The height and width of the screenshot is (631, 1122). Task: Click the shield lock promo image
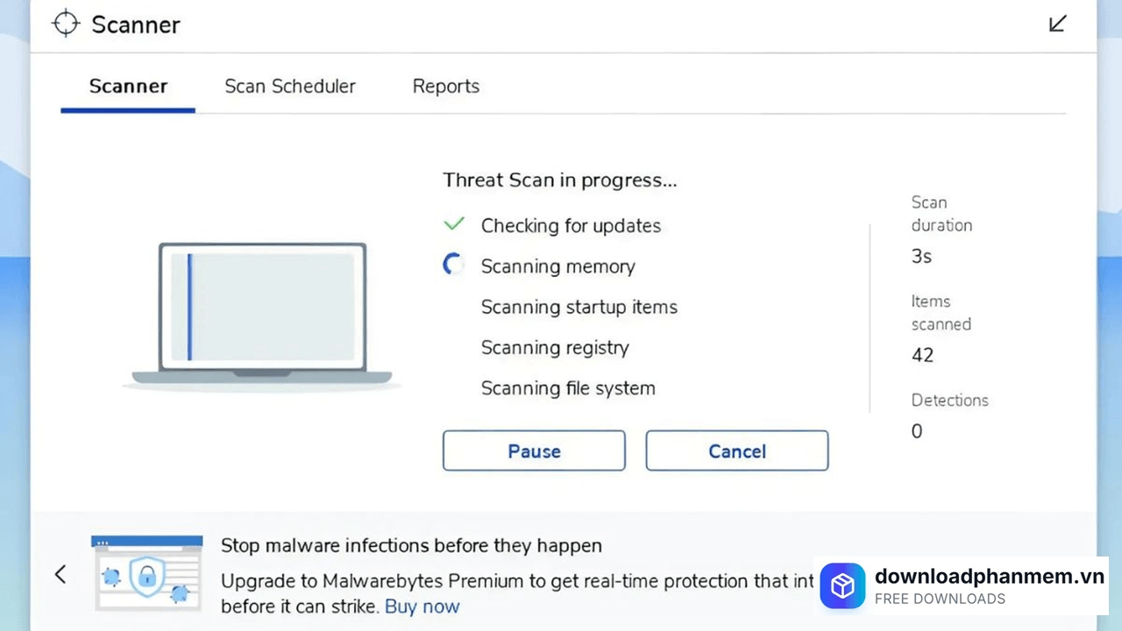(x=146, y=574)
